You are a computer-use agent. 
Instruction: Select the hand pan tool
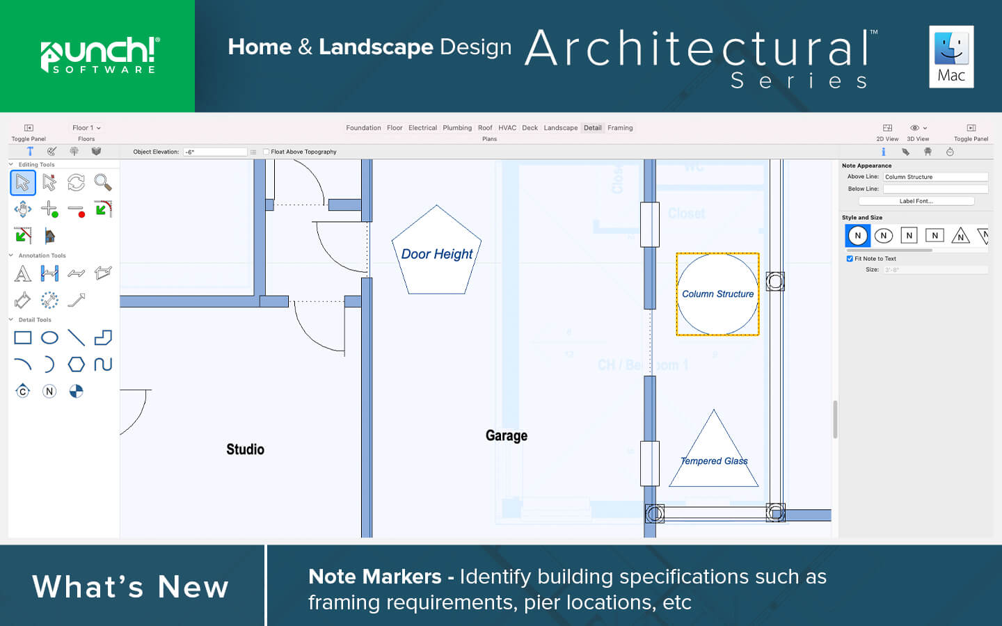tap(23, 209)
